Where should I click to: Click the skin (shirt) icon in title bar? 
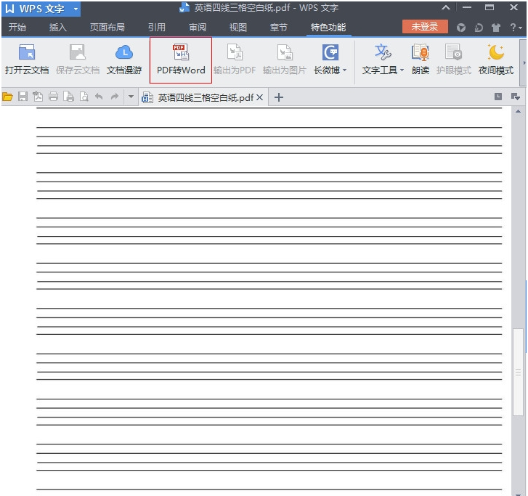point(496,28)
